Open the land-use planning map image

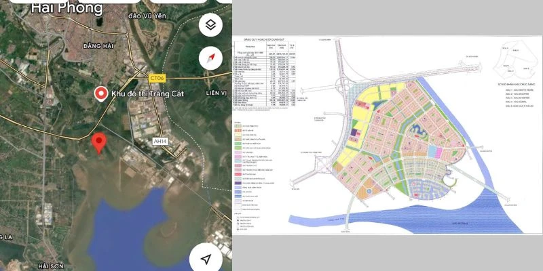coord(387,135)
